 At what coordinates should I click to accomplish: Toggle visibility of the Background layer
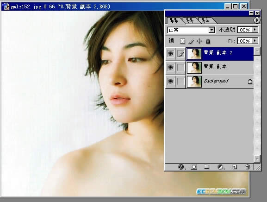170,82
